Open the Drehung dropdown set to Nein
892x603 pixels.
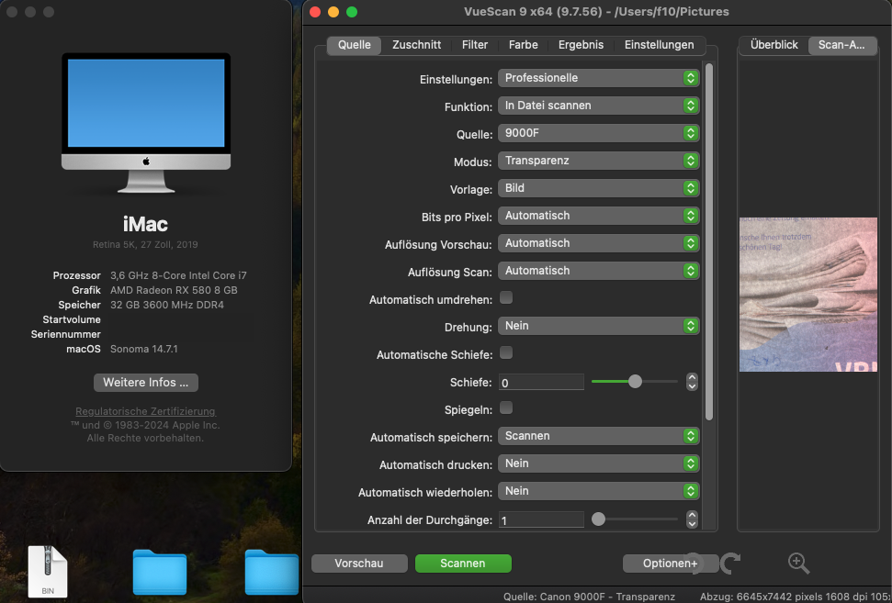(598, 326)
